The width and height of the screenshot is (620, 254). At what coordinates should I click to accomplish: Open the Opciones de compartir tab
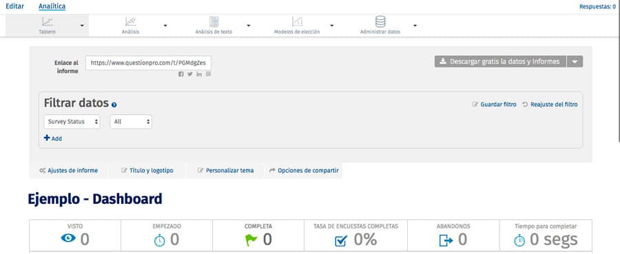[304, 171]
